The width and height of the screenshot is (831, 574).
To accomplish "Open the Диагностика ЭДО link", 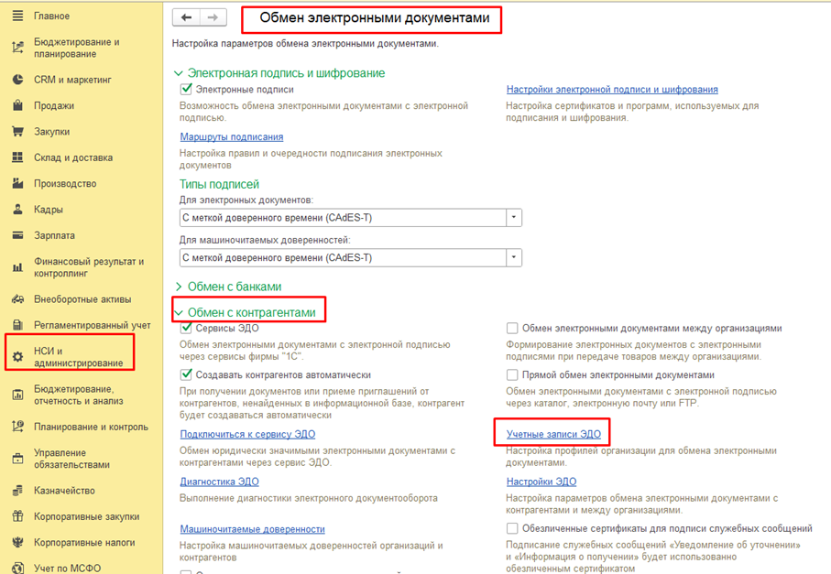I will (219, 482).
